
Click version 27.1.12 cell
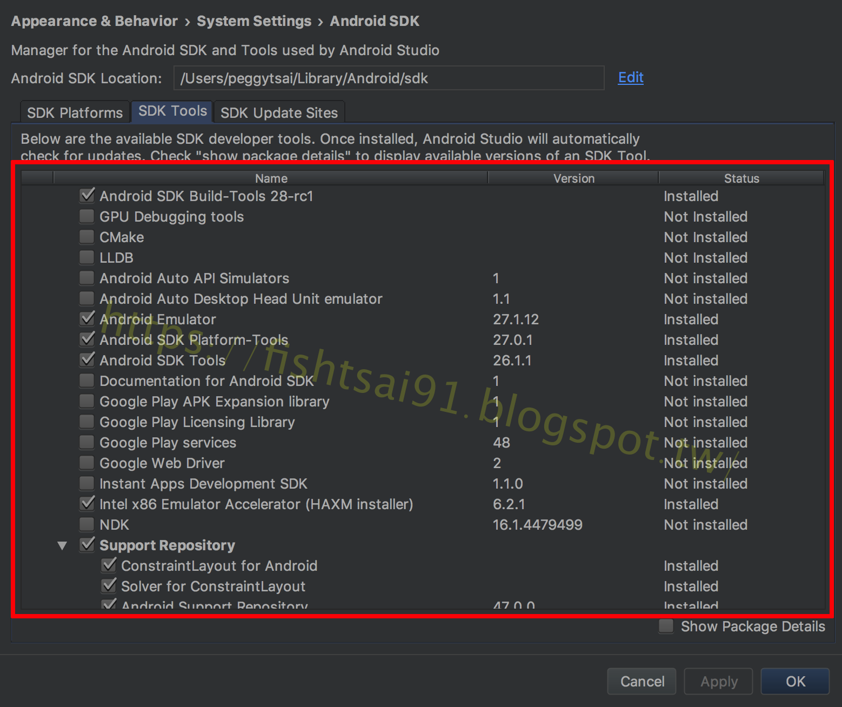pos(516,319)
